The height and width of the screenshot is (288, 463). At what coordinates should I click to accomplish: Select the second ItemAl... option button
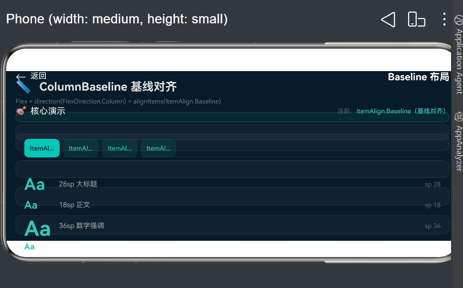click(81, 148)
